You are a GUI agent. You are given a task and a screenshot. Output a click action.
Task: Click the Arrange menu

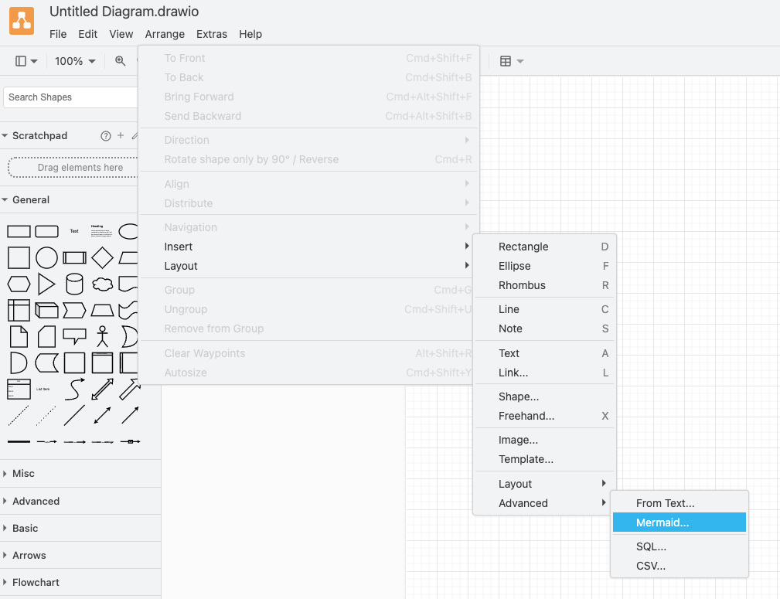[165, 34]
